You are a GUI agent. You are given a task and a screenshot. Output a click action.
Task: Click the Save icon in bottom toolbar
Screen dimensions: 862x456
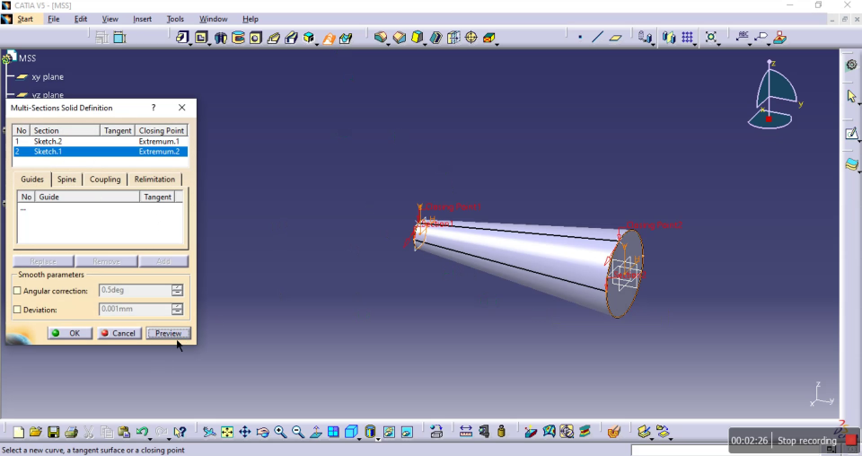coord(53,432)
